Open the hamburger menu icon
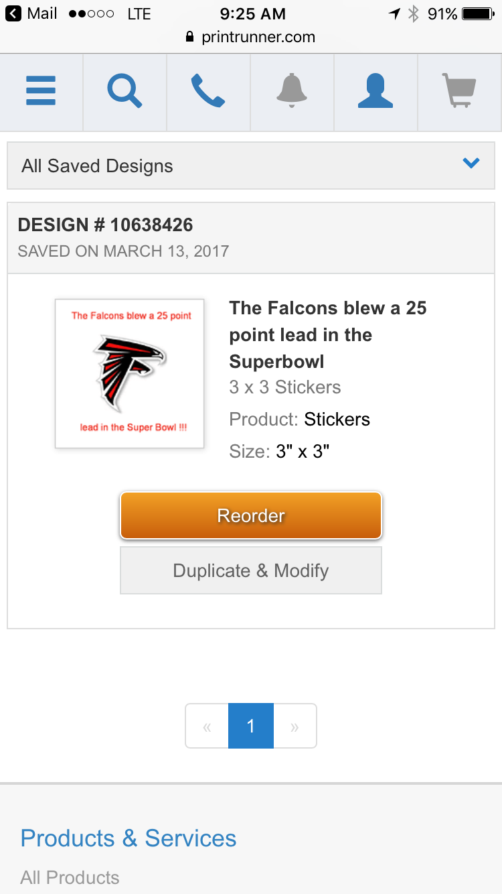The image size is (502, 894). click(41, 91)
